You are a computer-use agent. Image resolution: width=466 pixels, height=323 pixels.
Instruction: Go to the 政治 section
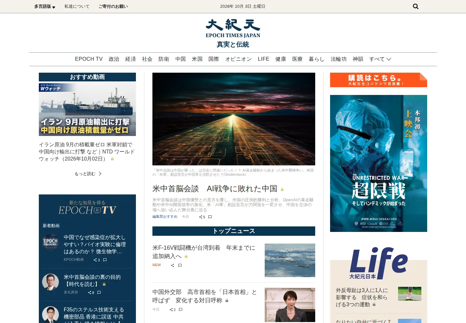click(x=114, y=59)
